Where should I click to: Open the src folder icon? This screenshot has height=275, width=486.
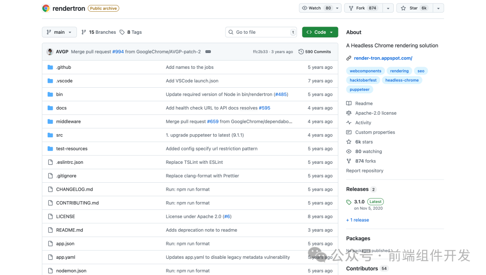(50, 135)
